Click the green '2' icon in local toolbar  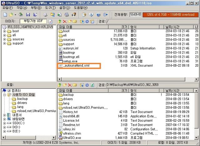pyautogui.click(x=92, y=85)
